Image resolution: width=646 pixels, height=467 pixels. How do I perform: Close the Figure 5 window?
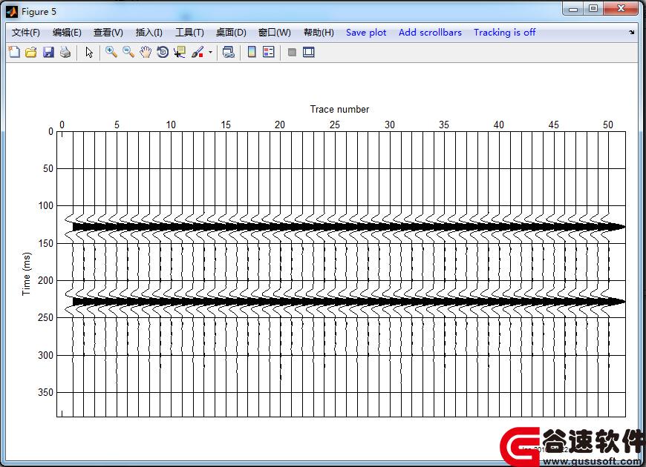(621, 8)
